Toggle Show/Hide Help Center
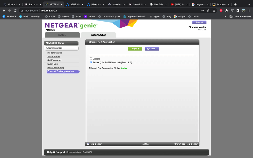 click(x=186, y=144)
